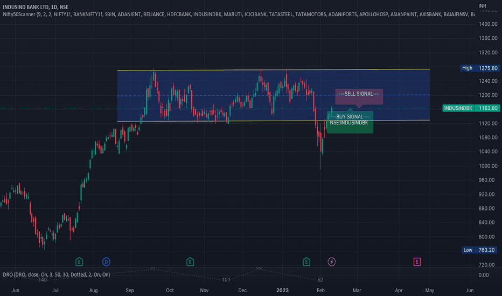Click the 1080.00 price axis label
This screenshot has height=296, width=502.
coord(488,137)
